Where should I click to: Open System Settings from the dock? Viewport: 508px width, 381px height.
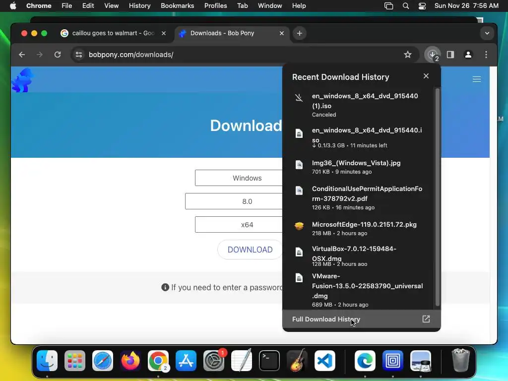point(214,361)
